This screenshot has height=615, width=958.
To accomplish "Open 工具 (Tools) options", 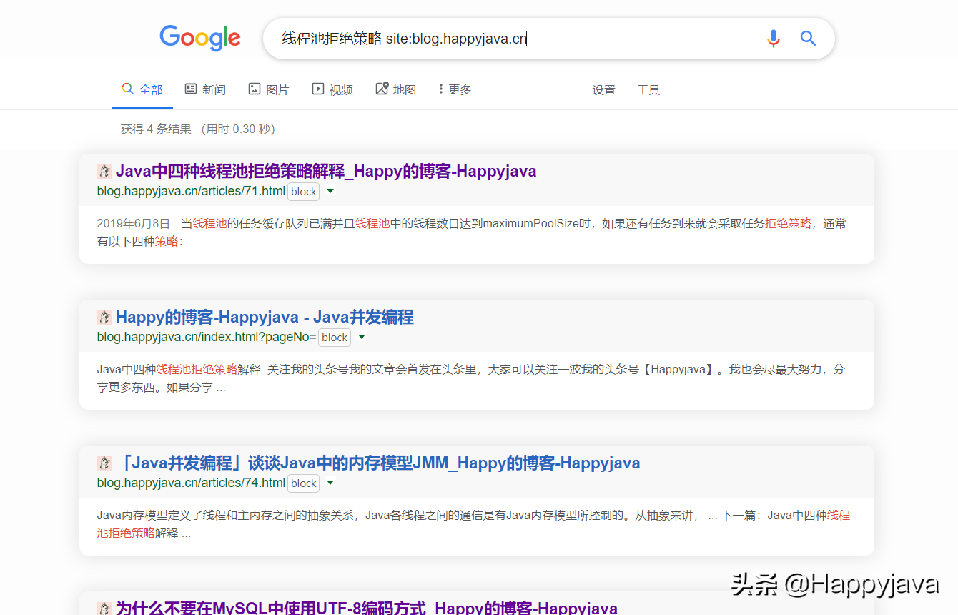I will tap(648, 90).
